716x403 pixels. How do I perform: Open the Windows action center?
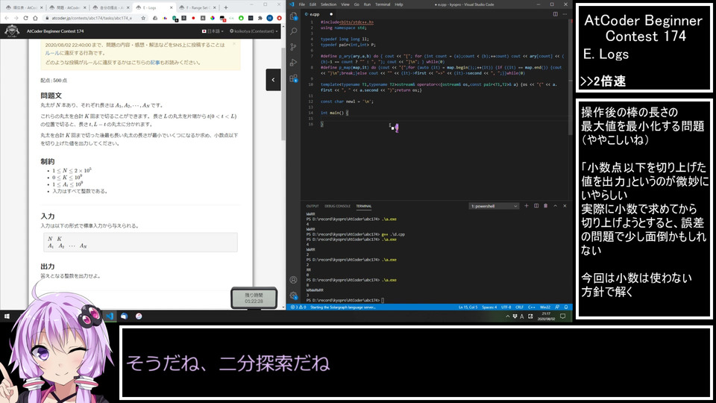[563, 316]
